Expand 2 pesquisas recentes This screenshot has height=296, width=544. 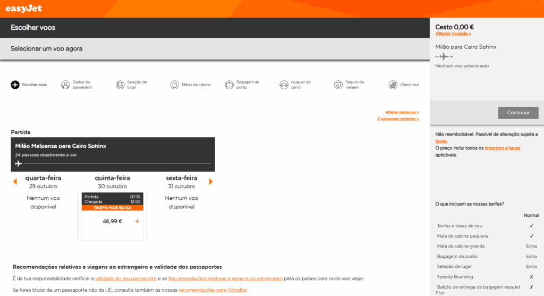(x=398, y=119)
